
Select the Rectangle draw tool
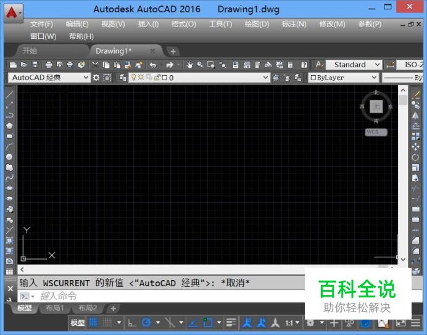click(x=9, y=136)
